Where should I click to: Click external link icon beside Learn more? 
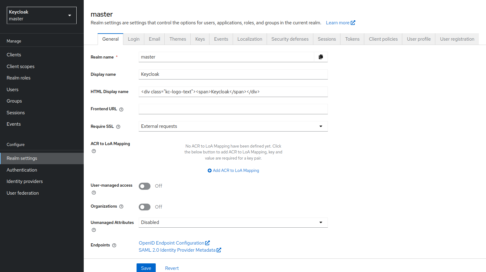(x=353, y=23)
